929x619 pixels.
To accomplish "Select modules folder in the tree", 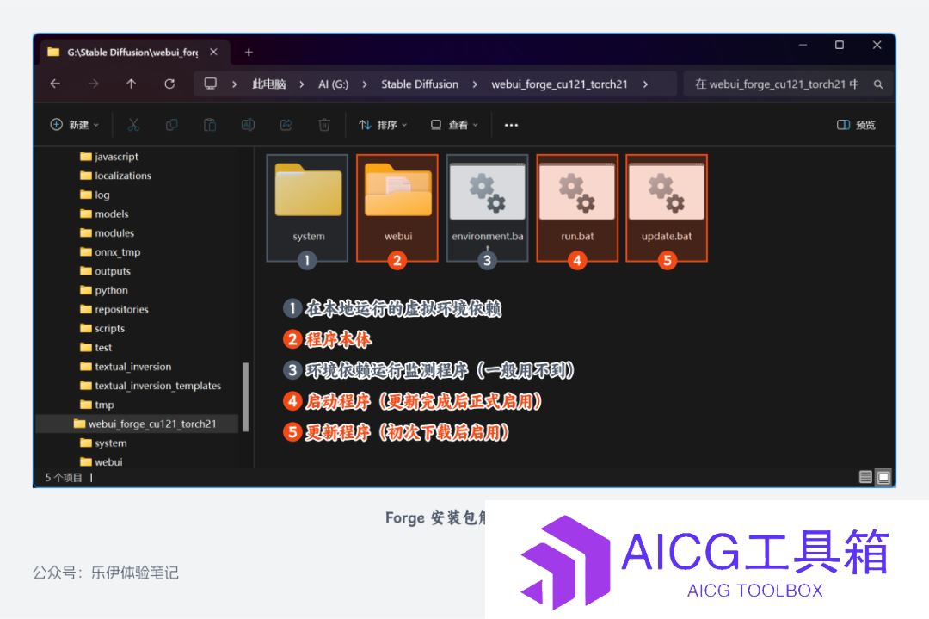I will [108, 233].
